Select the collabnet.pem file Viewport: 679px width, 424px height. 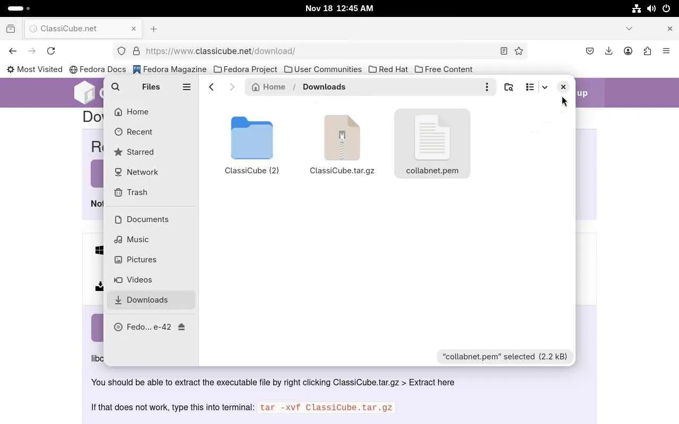[x=432, y=144]
